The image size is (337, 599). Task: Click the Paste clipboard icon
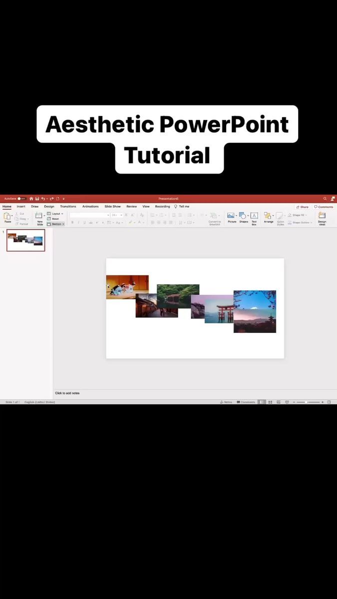[7, 216]
